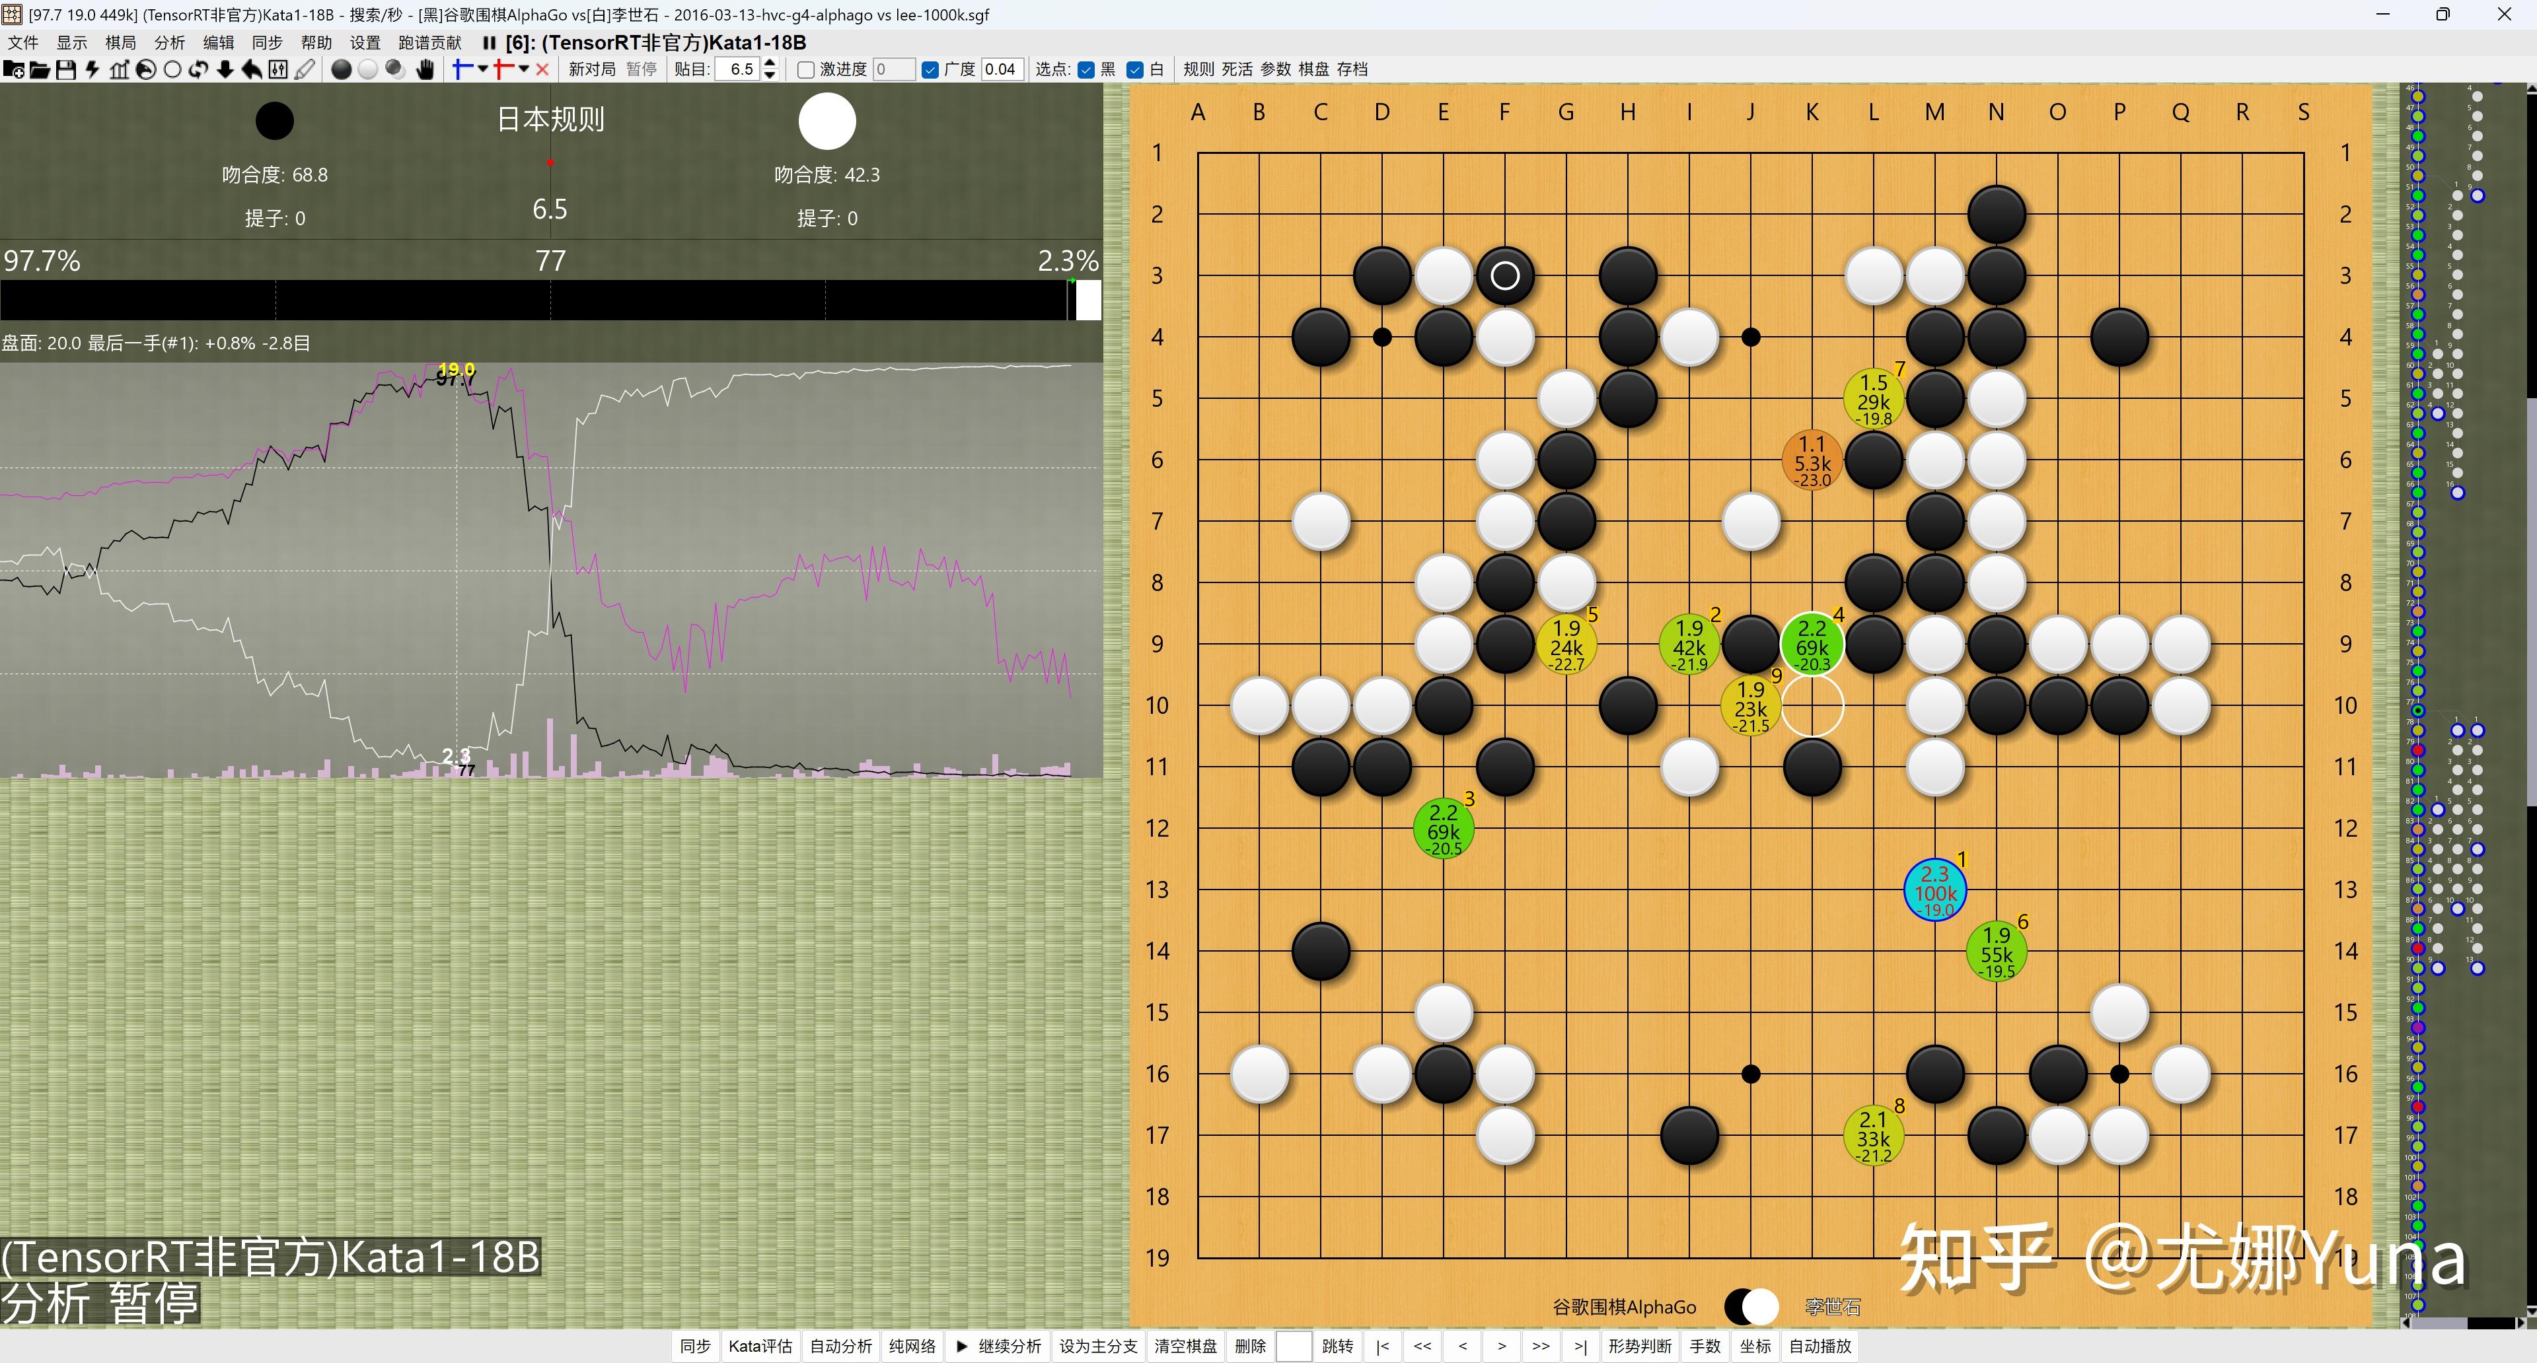2537x1363 pixels.
Task: Click the win rate bar white portion
Action: pos(1087,299)
